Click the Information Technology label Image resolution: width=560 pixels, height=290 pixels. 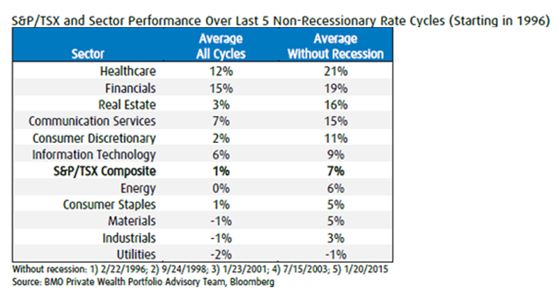tap(93, 155)
